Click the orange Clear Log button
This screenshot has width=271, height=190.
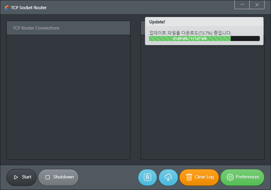coord(199,177)
